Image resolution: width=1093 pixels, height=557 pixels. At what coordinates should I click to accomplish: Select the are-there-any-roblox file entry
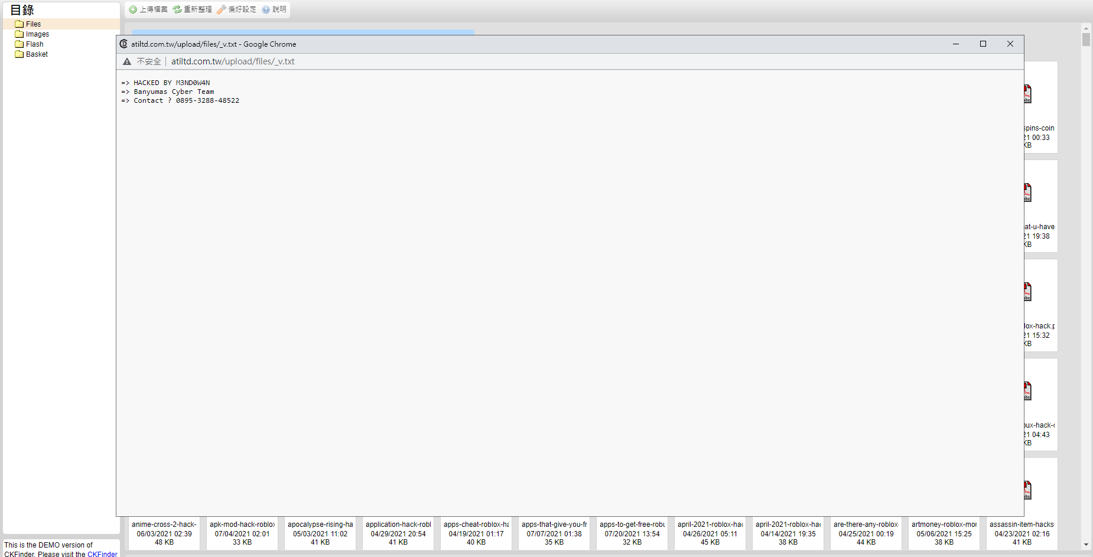(x=866, y=533)
